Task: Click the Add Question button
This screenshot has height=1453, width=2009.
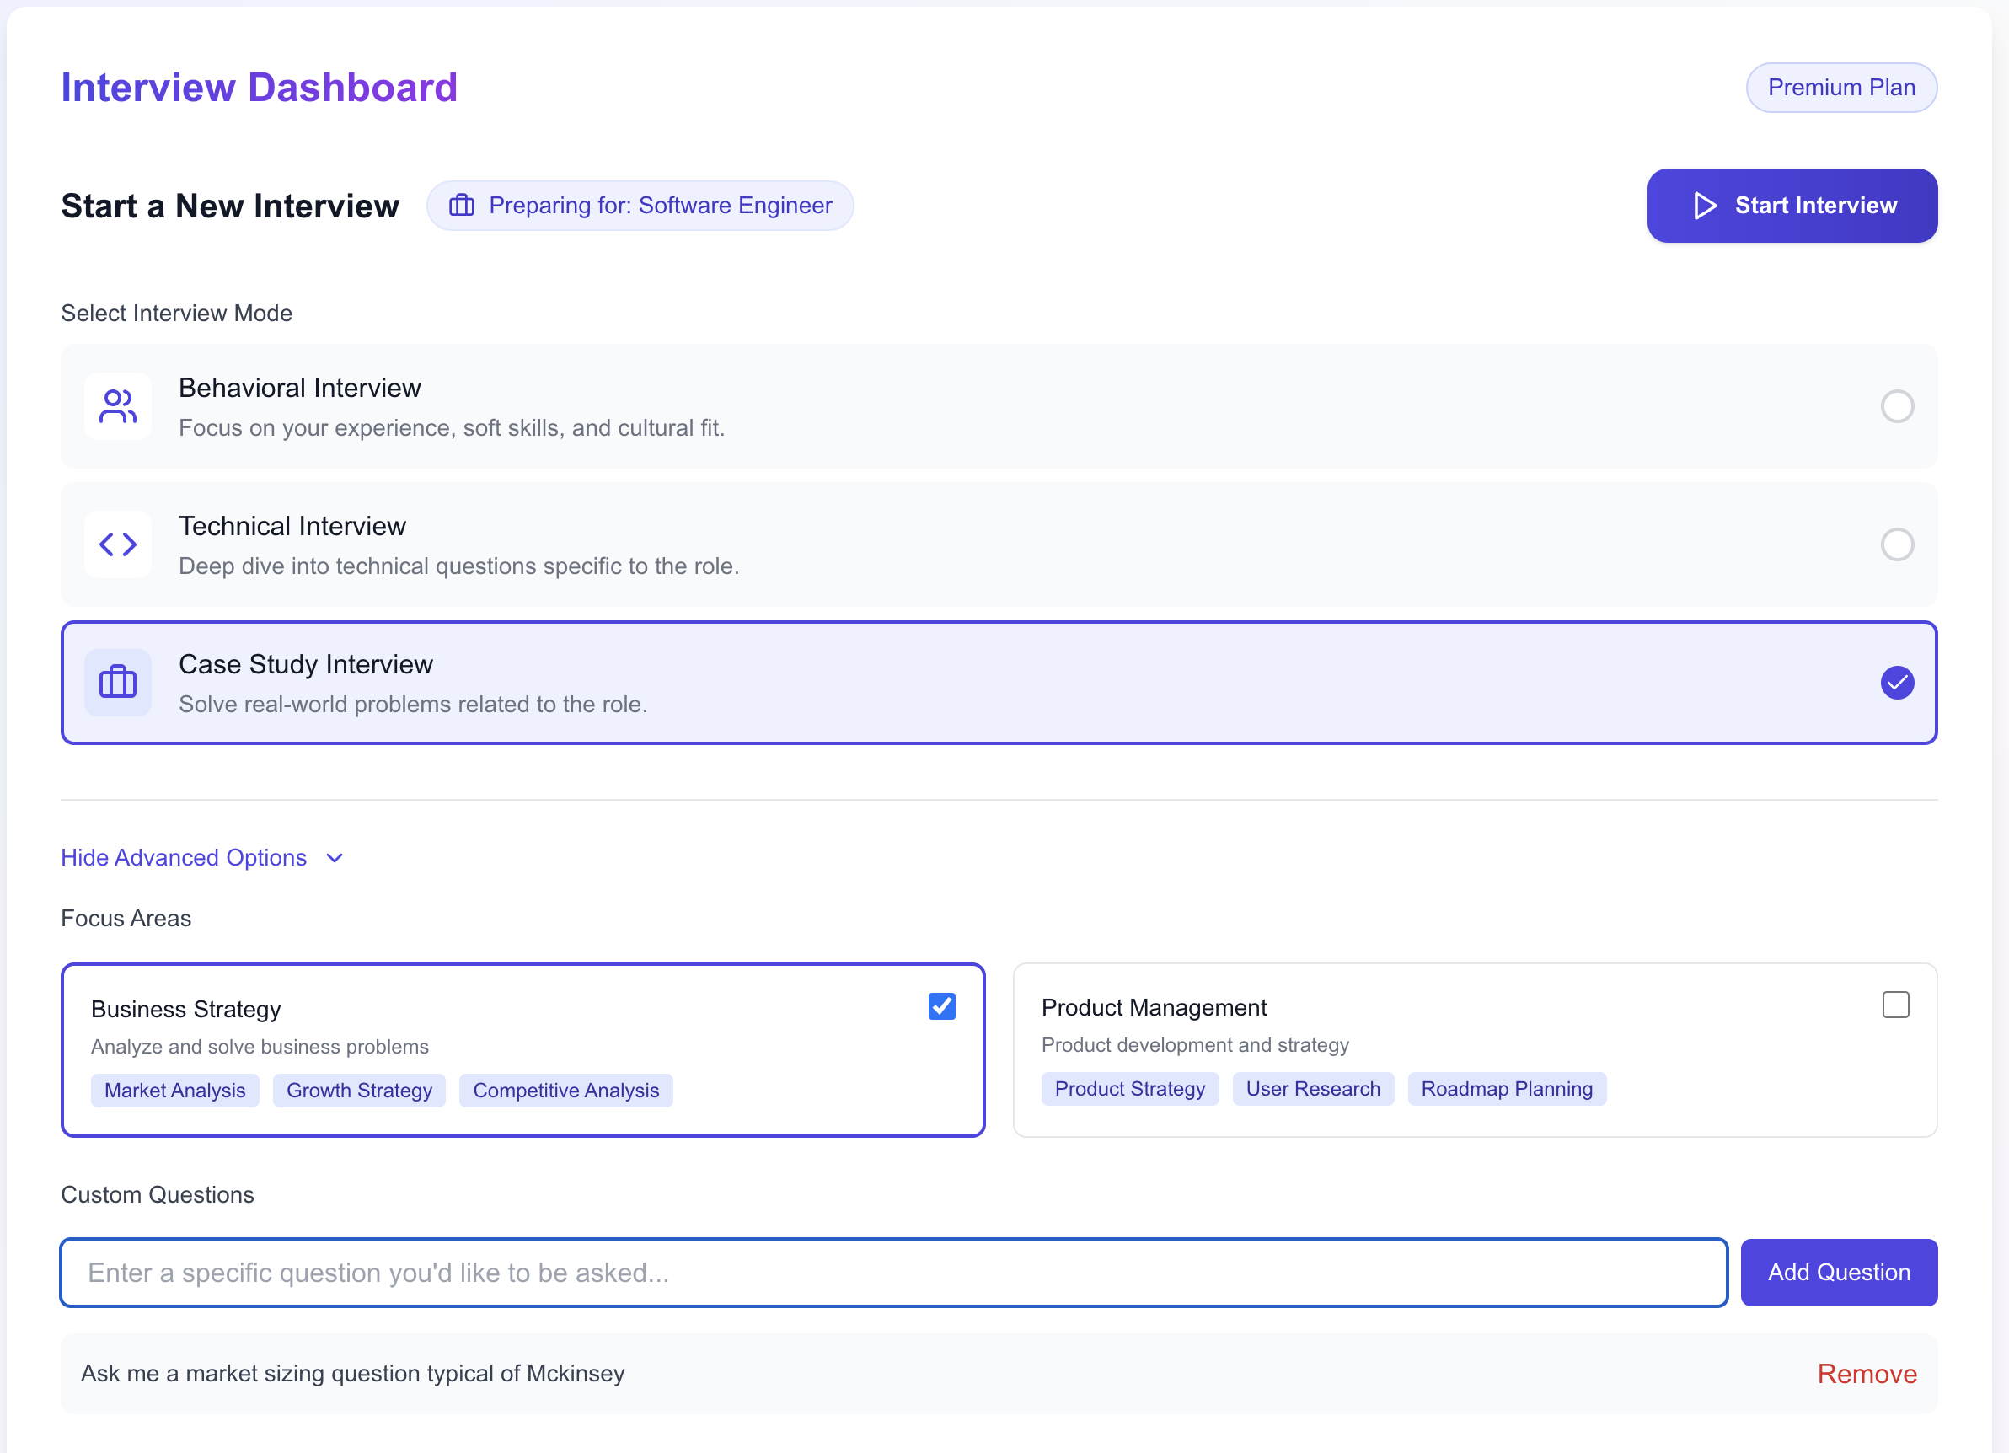Action: (x=1838, y=1273)
